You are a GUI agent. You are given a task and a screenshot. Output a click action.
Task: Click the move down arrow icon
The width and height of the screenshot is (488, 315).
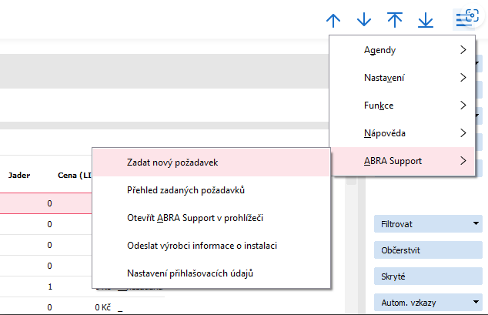tap(364, 19)
